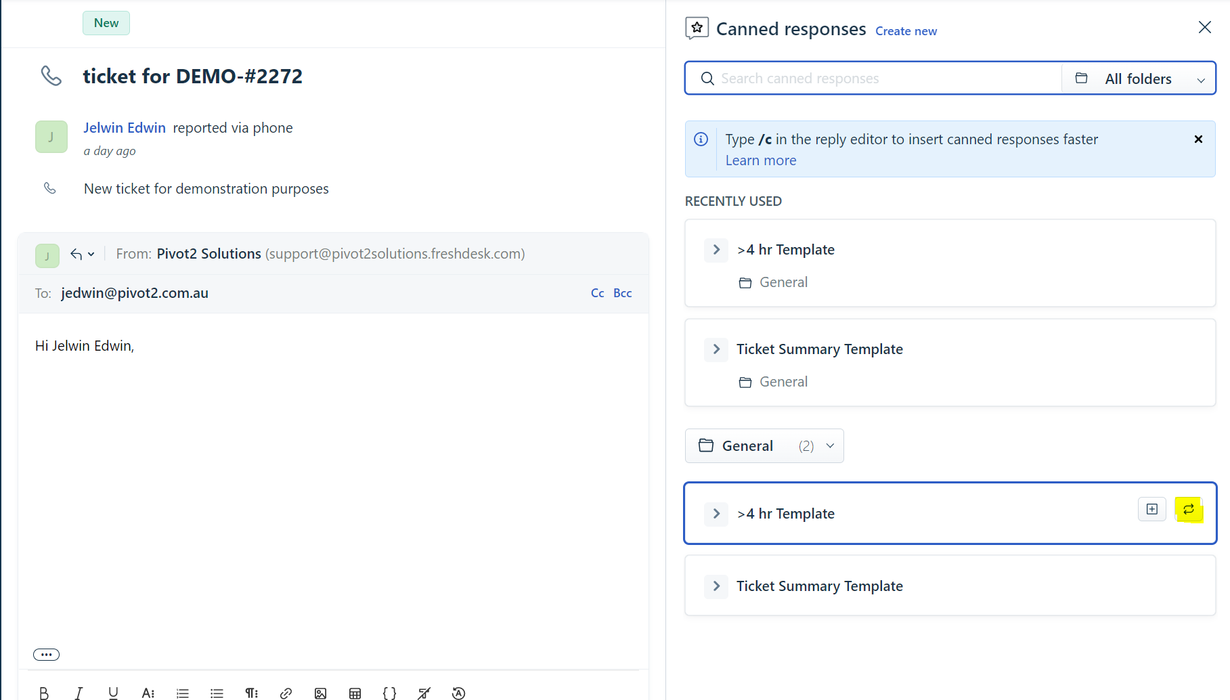Toggle bold formatting in the reply editor
Screen dimensions: 1230x700
pos(44,693)
